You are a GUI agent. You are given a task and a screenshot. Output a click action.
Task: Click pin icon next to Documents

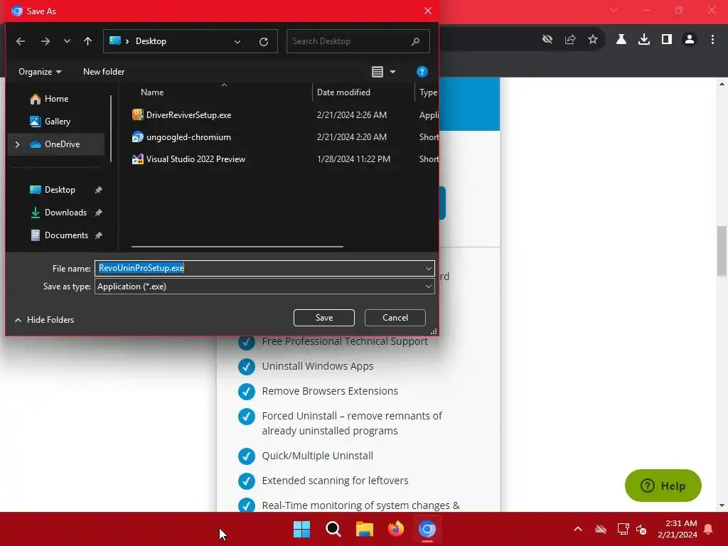98,235
